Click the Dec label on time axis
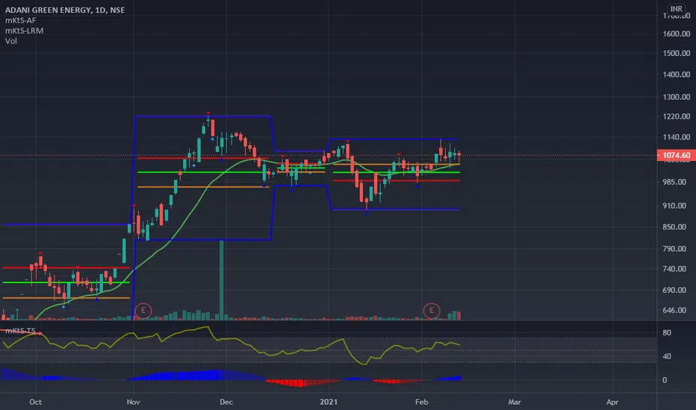Image resolution: width=696 pixels, height=410 pixels. pos(226,402)
